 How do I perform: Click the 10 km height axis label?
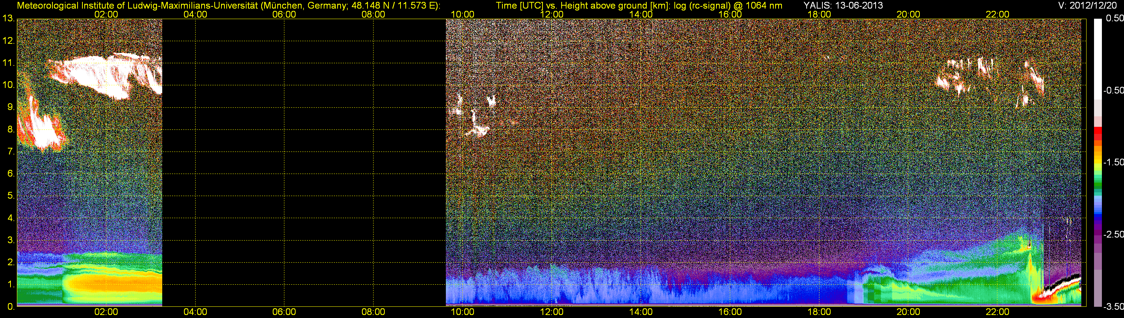tap(8, 85)
